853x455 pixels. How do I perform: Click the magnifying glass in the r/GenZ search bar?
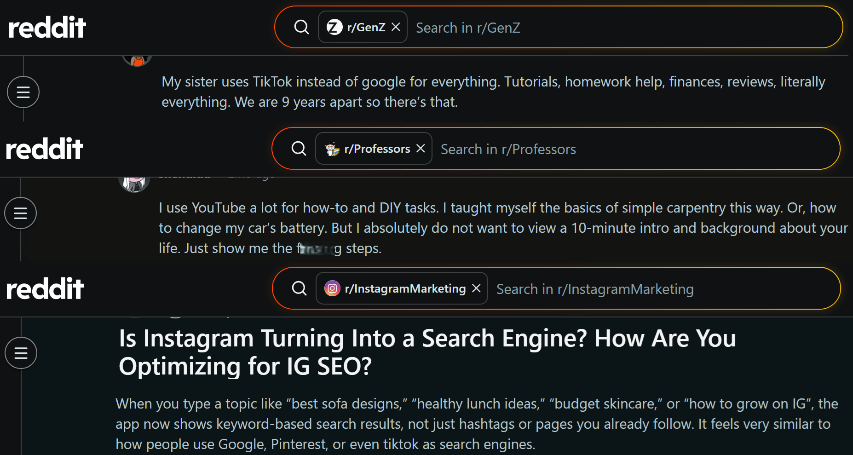click(x=301, y=27)
